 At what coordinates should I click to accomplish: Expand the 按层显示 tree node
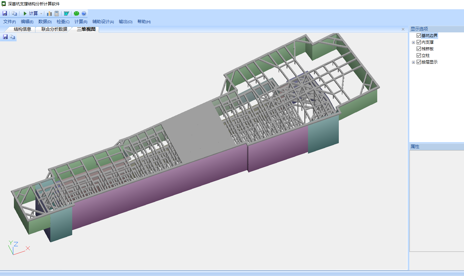(413, 62)
